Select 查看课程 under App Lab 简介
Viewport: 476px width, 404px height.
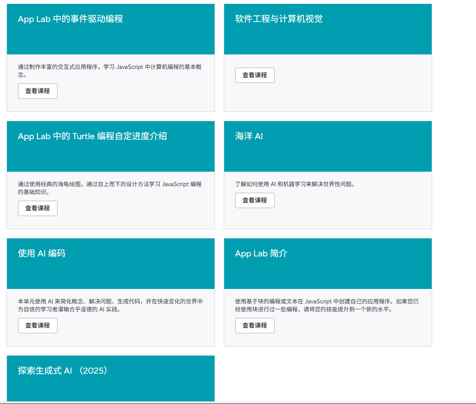coord(255,326)
